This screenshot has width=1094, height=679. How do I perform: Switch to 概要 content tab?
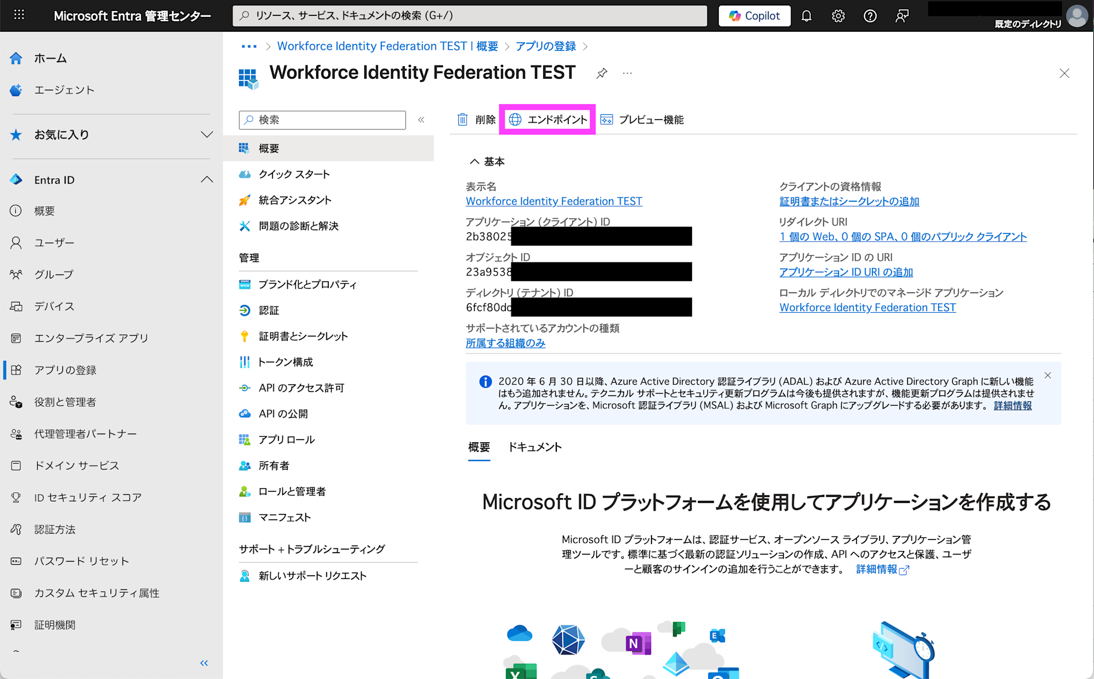[479, 447]
